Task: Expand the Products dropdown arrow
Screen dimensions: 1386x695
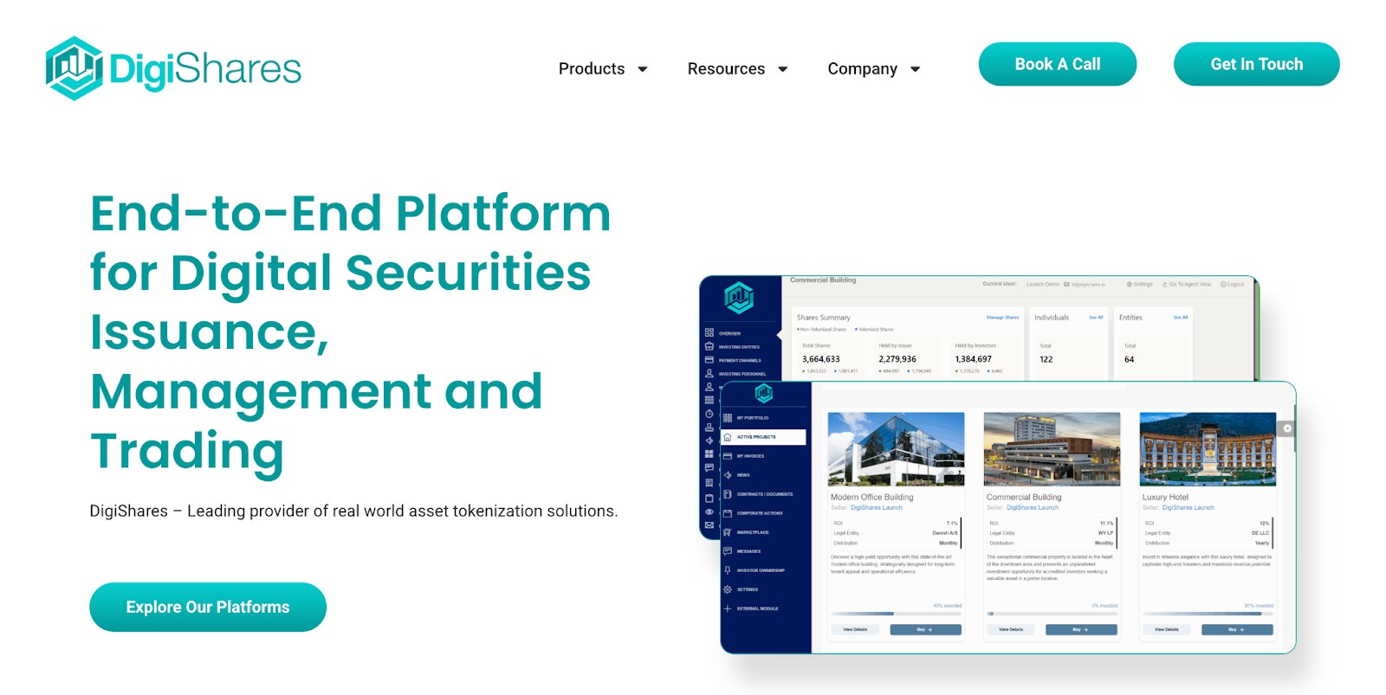Action: [x=643, y=69]
